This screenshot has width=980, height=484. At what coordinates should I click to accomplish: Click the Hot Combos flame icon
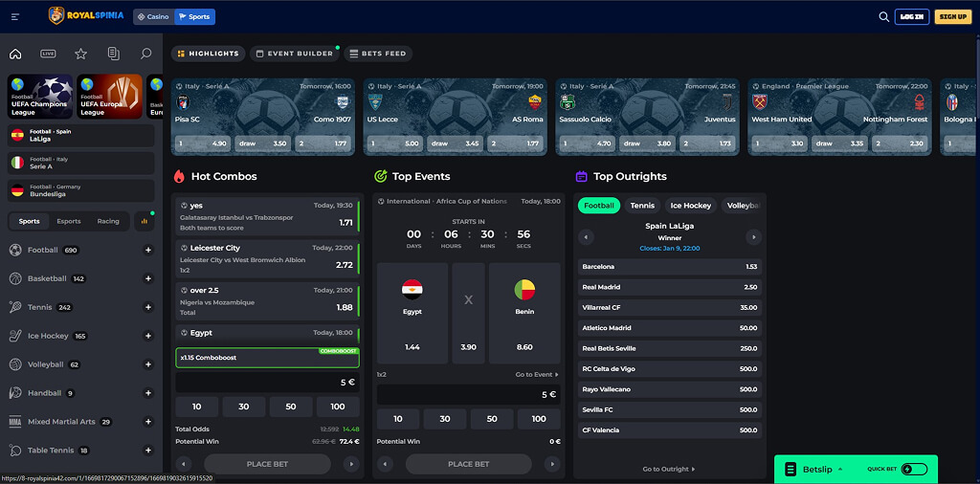[x=179, y=177]
